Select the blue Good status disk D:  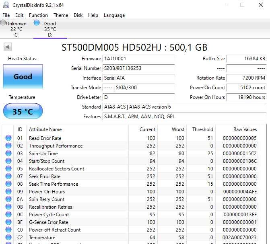click(50, 29)
